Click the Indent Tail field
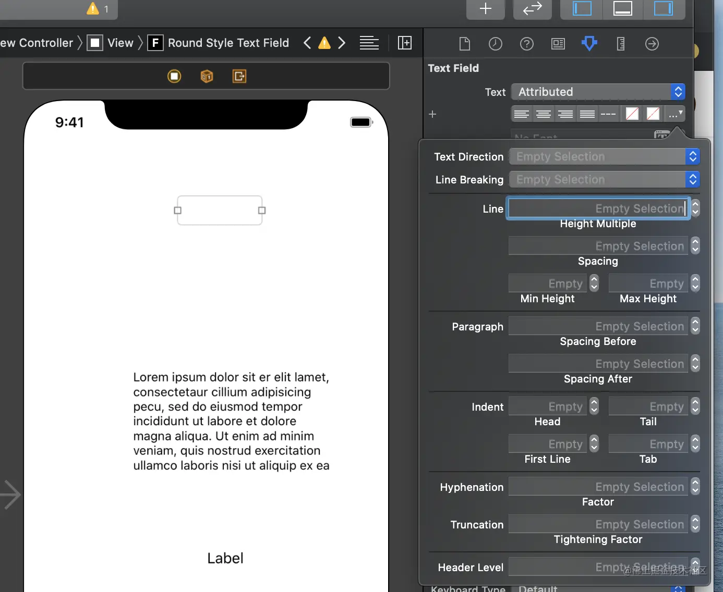Image resolution: width=723 pixels, height=592 pixels. 648,406
